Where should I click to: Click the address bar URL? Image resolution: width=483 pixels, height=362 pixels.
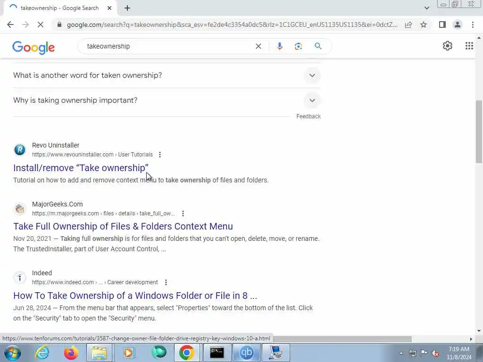coord(232,25)
